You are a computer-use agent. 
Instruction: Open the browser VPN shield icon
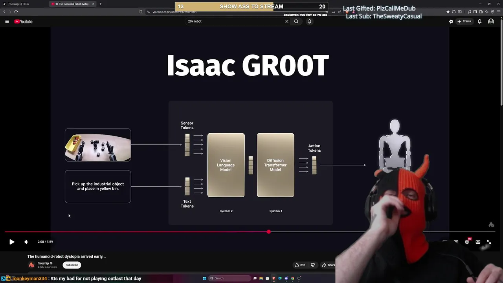tap(493, 12)
